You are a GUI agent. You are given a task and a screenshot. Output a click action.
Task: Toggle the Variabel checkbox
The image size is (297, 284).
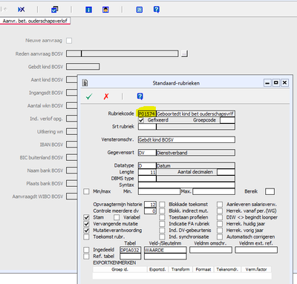click(x=117, y=217)
